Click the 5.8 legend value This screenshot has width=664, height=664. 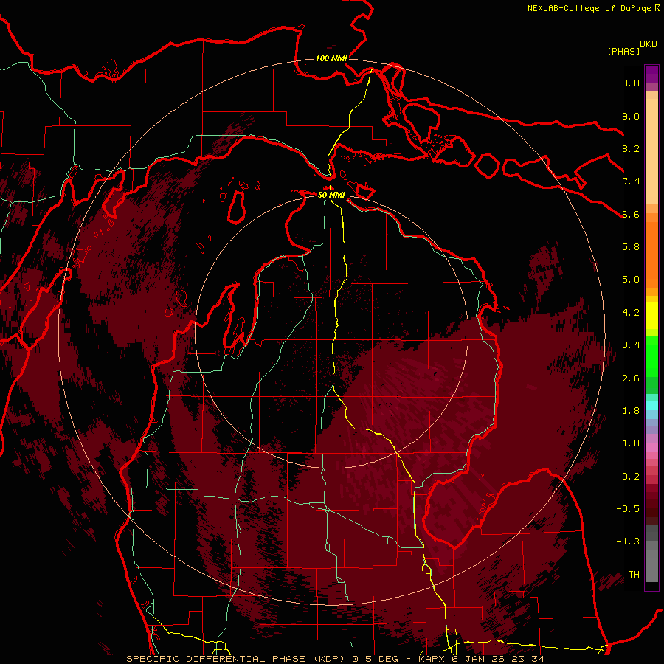tap(631, 247)
